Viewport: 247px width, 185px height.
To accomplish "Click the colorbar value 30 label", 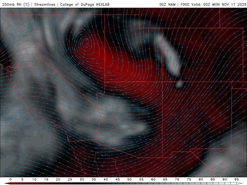I will 82,179.
